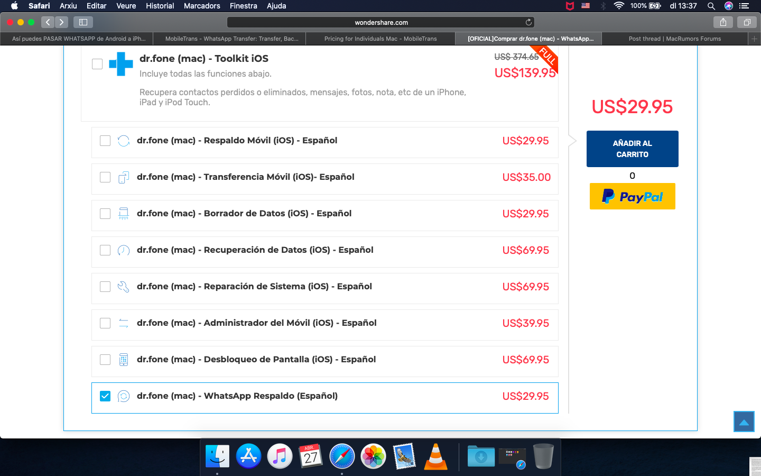Open Music (iTunes) from the Dock
This screenshot has width=761, height=476.
tap(280, 456)
